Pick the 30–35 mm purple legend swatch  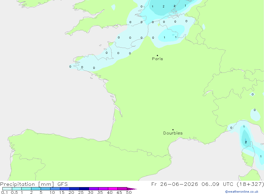coord(94,189)
